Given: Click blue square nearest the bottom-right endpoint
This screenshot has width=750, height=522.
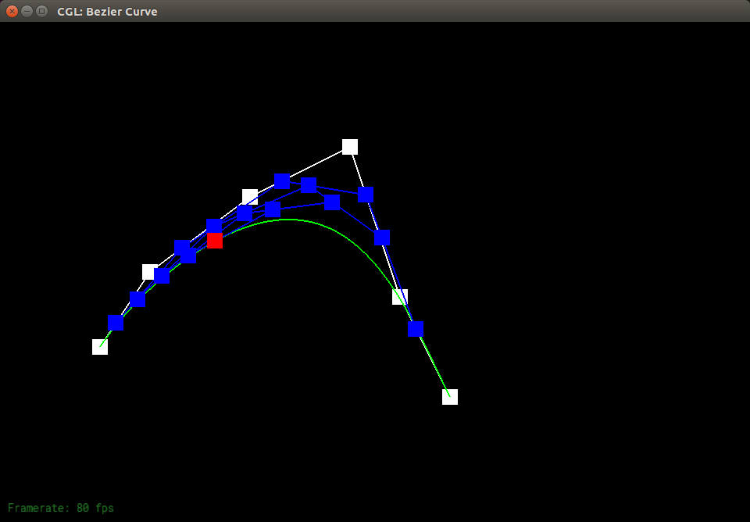Looking at the screenshot, I should pyautogui.click(x=416, y=329).
